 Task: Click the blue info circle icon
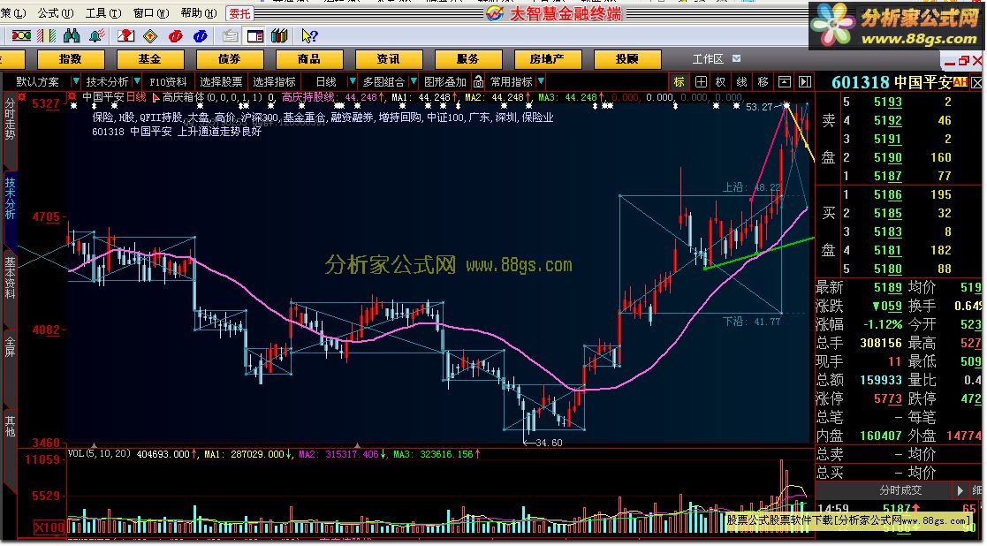click(x=201, y=36)
